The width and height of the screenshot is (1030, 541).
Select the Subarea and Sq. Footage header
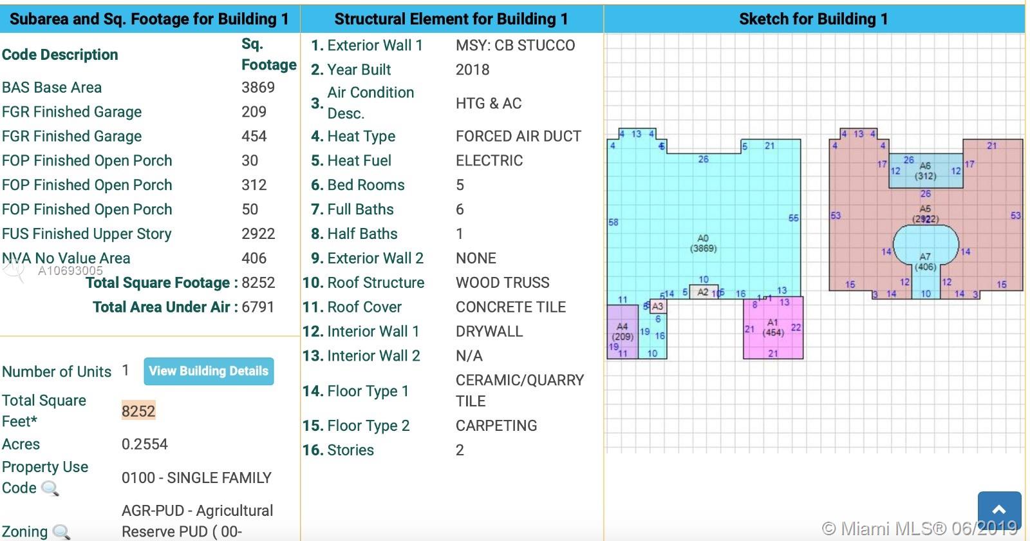click(x=149, y=19)
